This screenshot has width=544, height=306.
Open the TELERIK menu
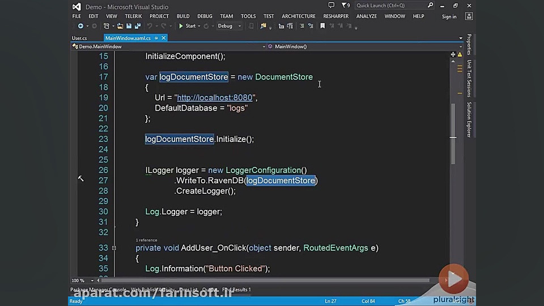point(133,16)
